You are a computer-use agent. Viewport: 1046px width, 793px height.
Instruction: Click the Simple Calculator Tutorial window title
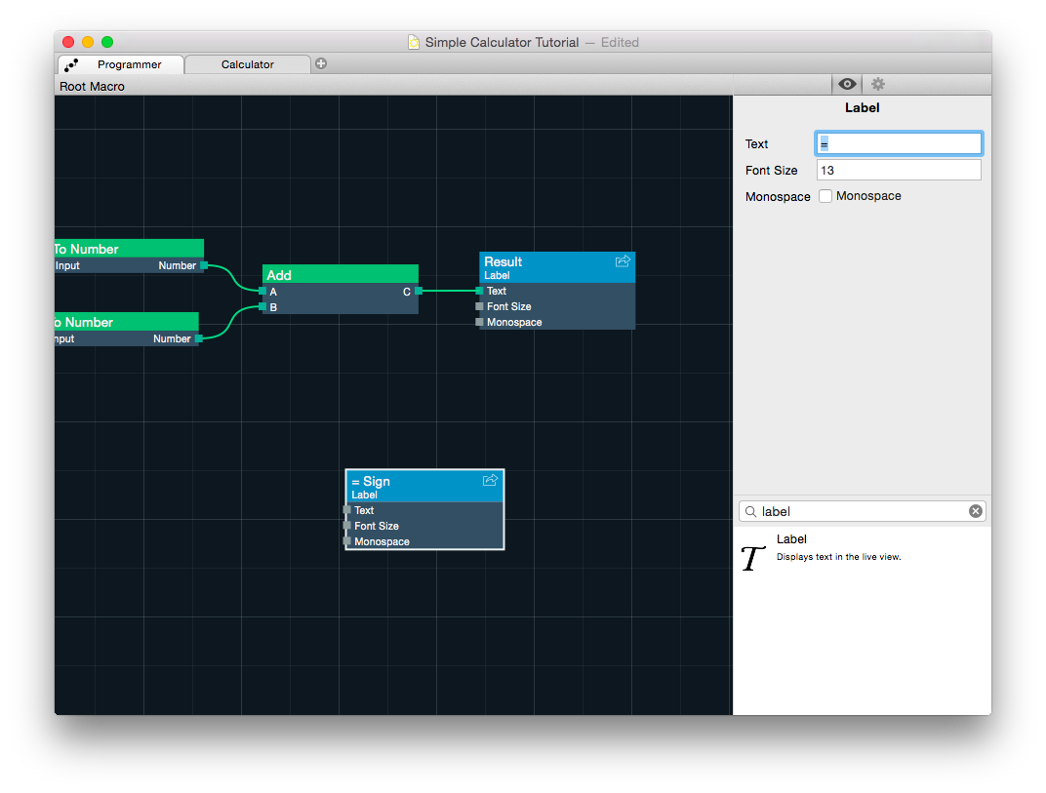point(502,42)
